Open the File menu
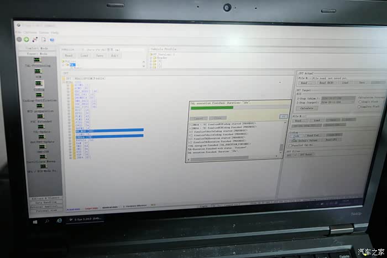 pos(18,32)
